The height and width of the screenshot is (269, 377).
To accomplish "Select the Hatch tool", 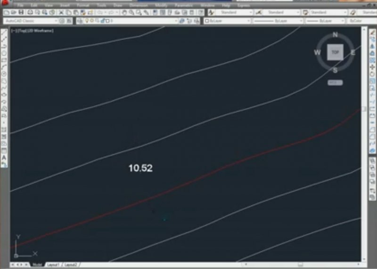I will (x=4, y=130).
